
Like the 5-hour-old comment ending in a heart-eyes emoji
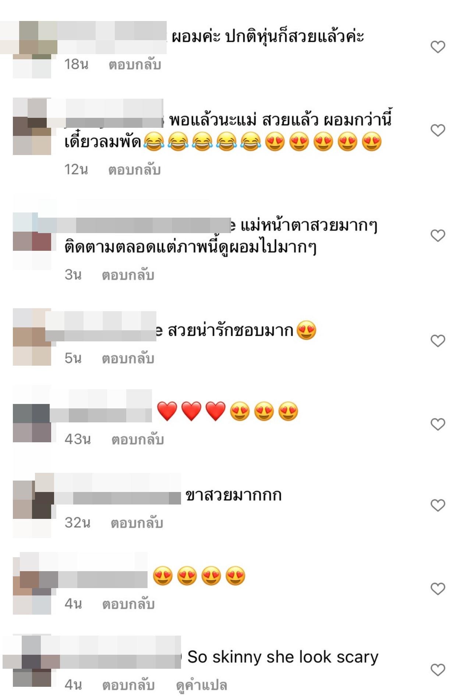438,341
